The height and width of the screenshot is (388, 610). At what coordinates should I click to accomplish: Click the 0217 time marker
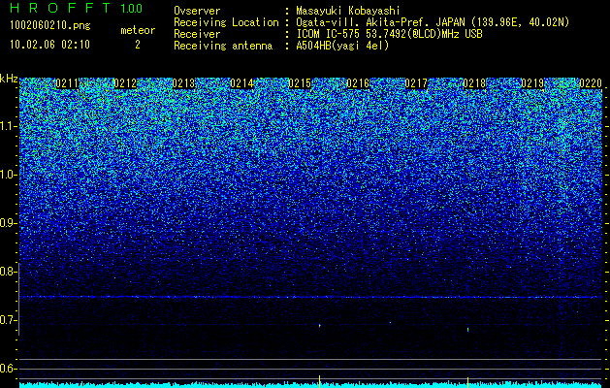(416, 83)
